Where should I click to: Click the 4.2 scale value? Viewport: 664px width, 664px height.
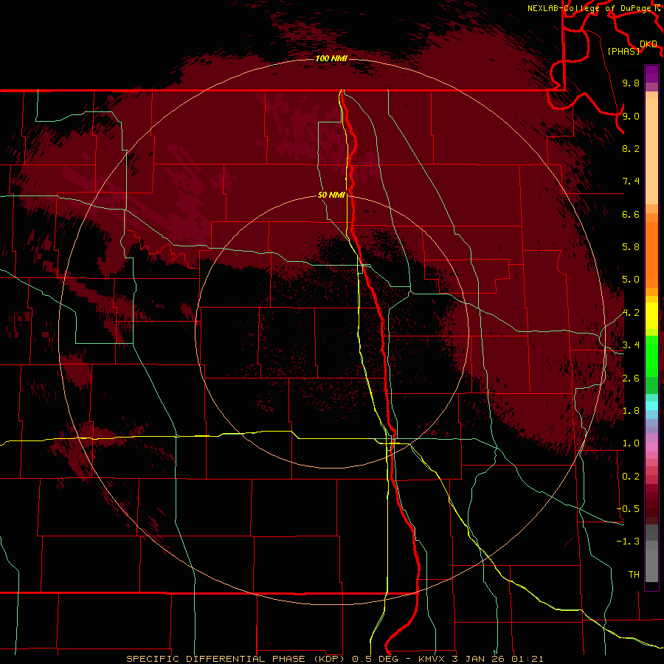pos(631,313)
